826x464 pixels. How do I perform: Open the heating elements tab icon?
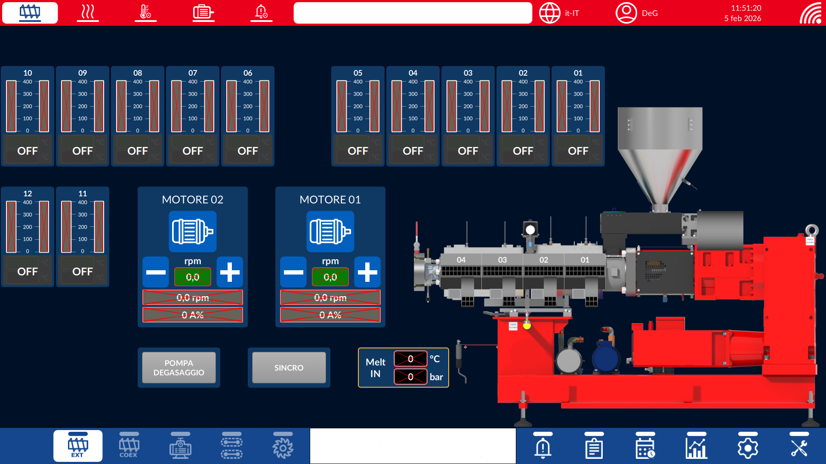tap(88, 12)
